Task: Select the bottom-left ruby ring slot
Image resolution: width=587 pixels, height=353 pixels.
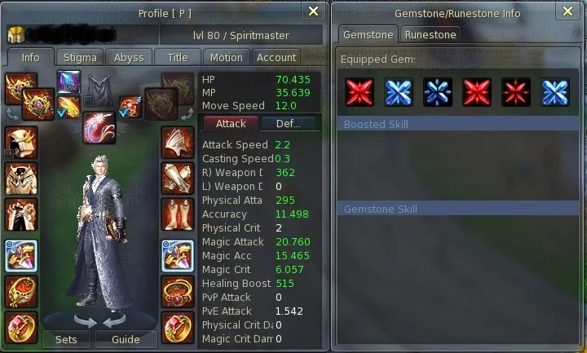Action: [21, 328]
